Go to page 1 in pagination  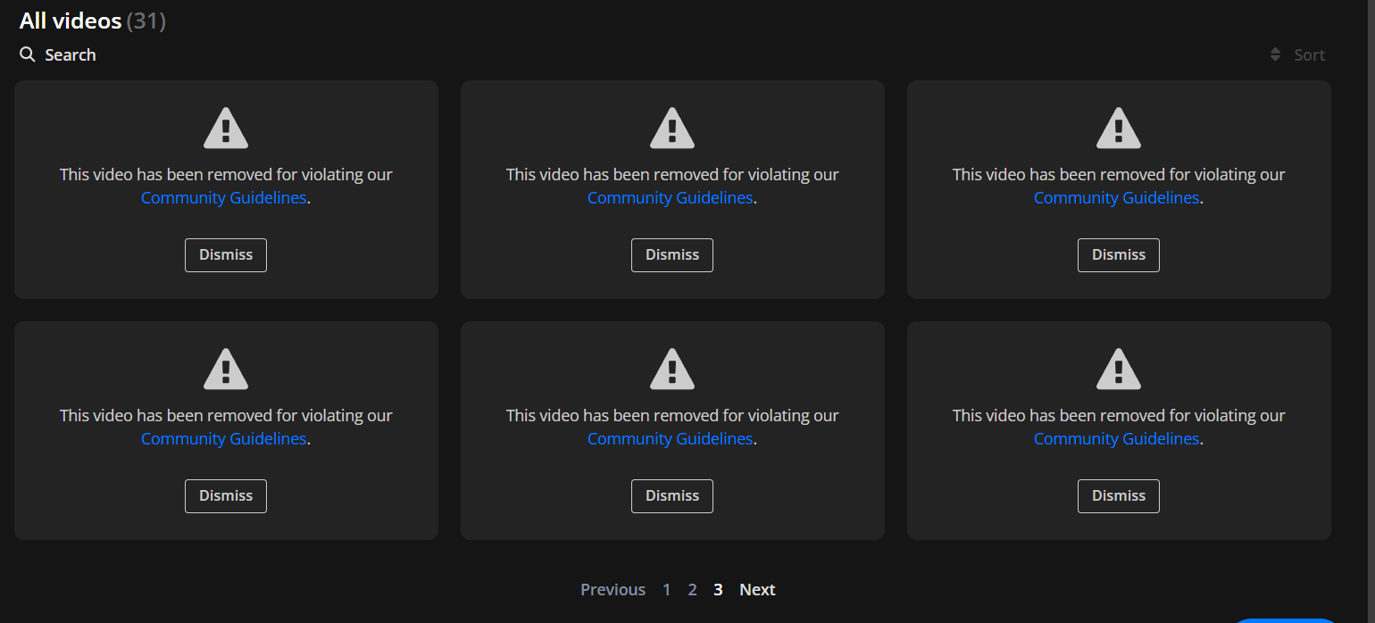point(666,590)
